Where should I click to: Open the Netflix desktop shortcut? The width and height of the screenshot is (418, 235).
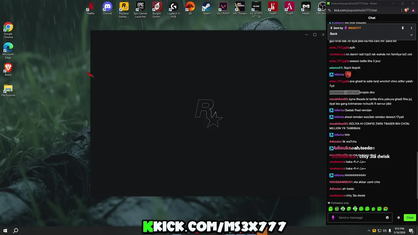(x=91, y=9)
